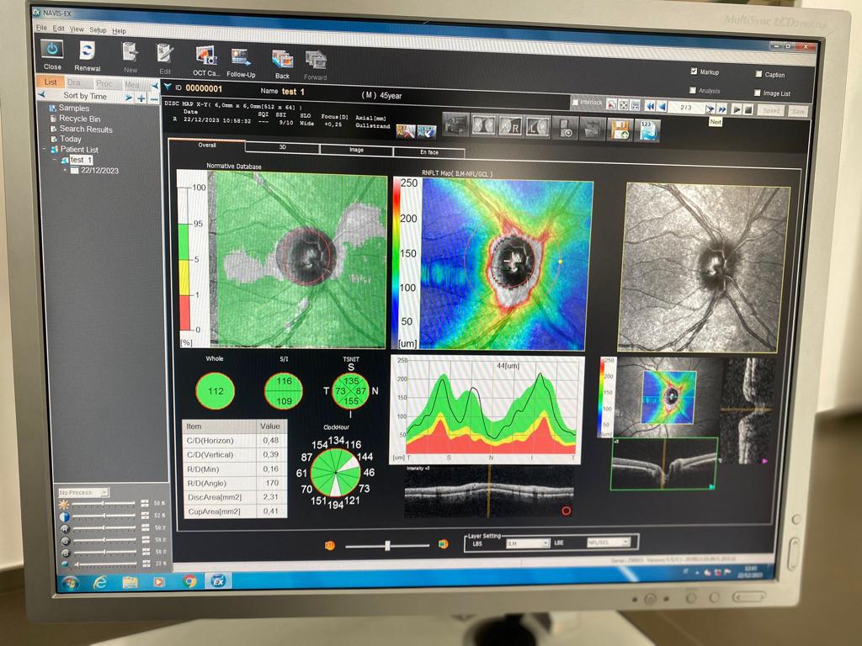Step to previous frame arrow
Image resolution: width=862 pixels, height=646 pixels.
pyautogui.click(x=662, y=107)
